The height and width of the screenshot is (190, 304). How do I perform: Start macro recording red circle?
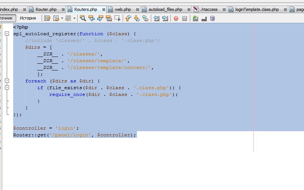pyautogui.click(x=176, y=18)
